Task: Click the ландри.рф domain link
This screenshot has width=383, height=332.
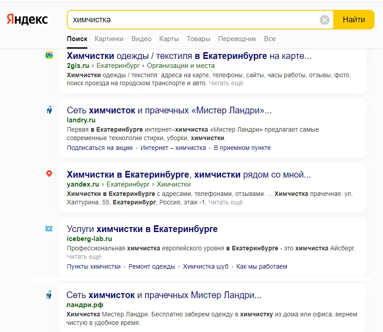Action: click(85, 305)
